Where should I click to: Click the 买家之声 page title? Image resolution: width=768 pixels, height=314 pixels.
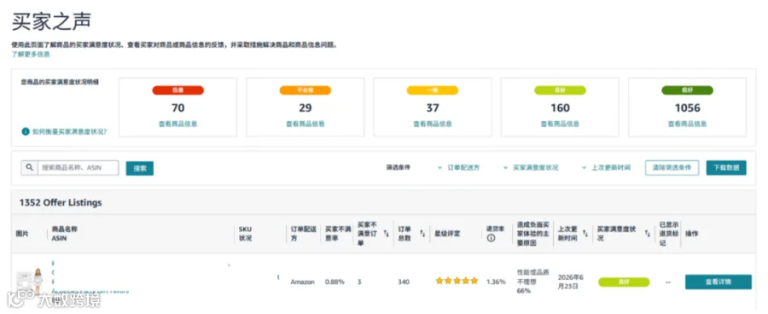pyautogui.click(x=51, y=21)
